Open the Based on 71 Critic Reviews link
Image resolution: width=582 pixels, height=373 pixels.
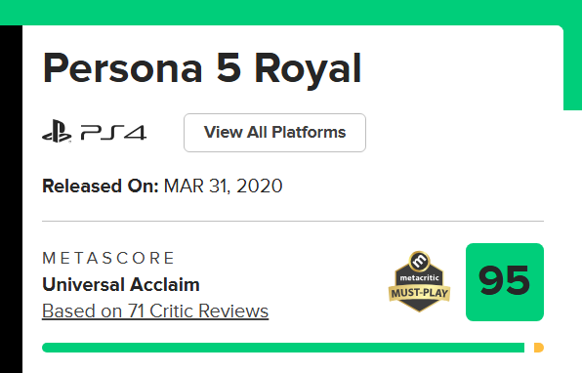[155, 311]
